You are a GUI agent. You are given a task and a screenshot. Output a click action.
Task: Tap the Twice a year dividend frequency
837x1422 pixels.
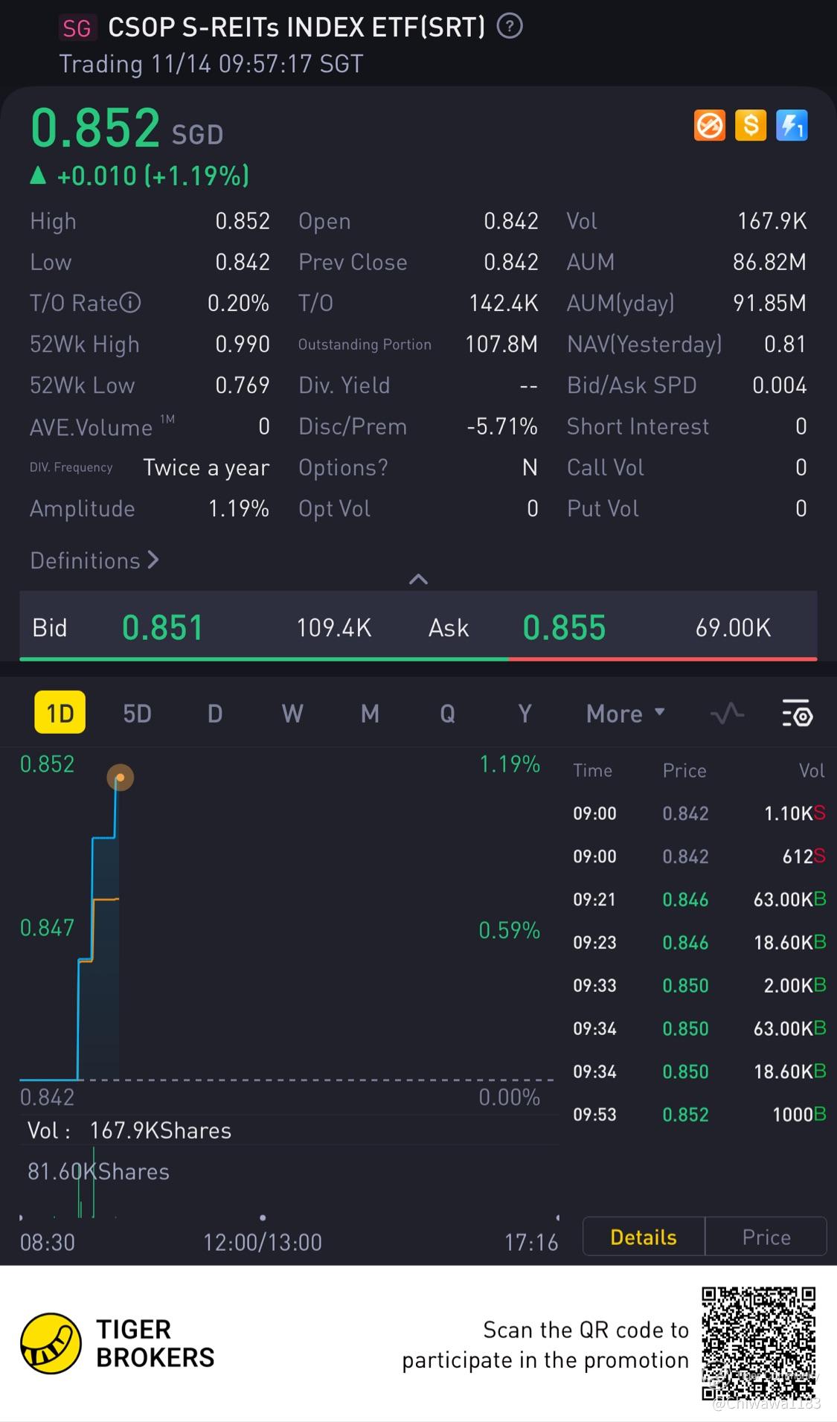click(x=206, y=467)
